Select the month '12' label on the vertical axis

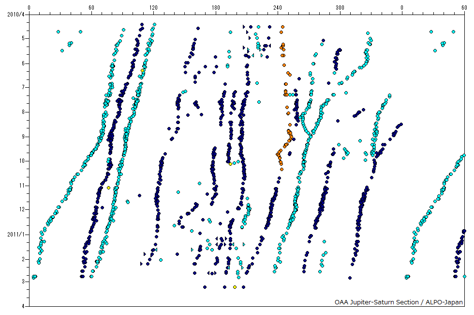(22, 209)
